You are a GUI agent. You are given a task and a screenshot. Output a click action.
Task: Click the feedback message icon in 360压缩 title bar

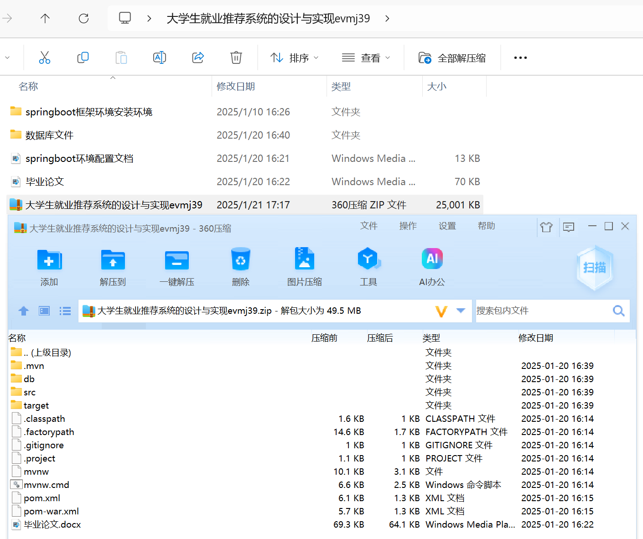(x=569, y=227)
